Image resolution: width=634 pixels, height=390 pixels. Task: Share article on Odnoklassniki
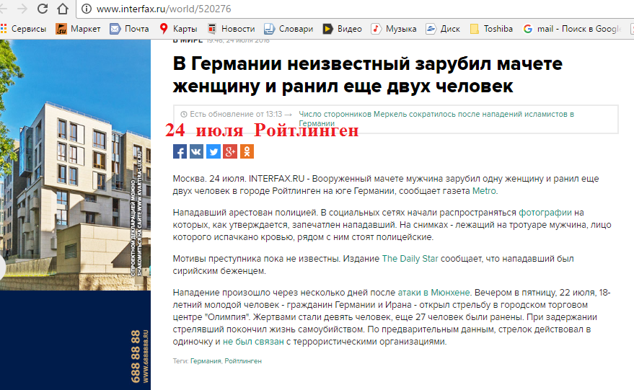click(247, 151)
